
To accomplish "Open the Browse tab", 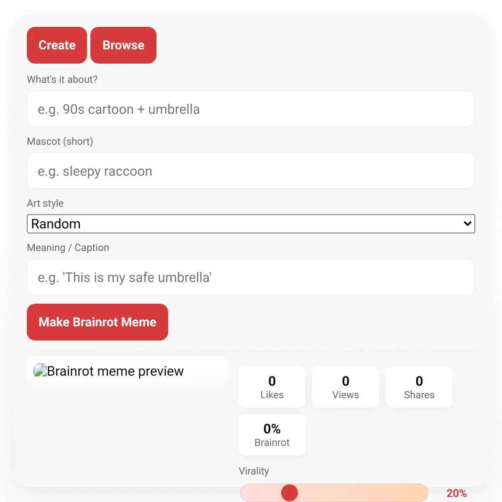I will coord(123,45).
